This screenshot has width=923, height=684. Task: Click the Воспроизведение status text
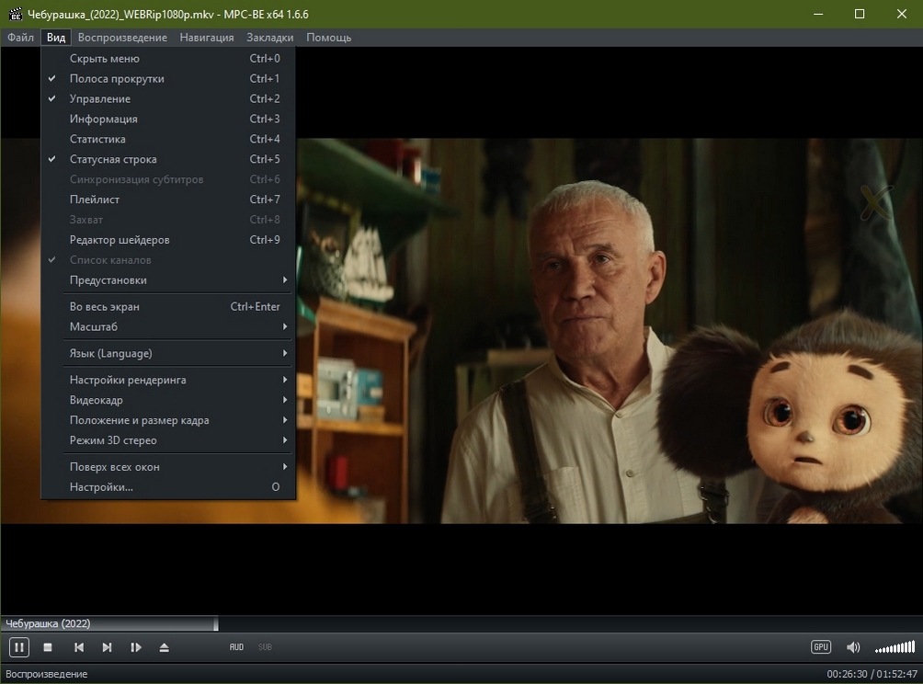47,674
